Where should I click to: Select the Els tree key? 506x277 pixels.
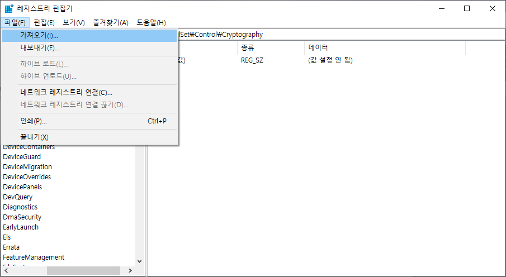point(7,237)
